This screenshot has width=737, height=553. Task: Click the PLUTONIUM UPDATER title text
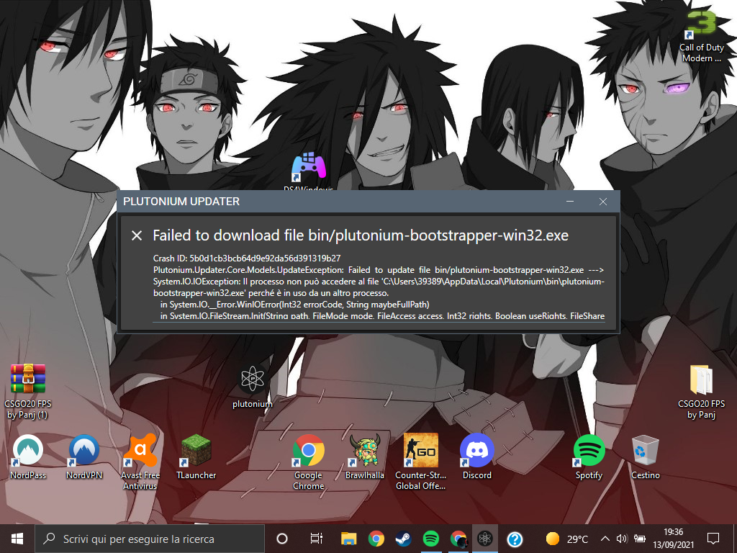[x=181, y=202]
